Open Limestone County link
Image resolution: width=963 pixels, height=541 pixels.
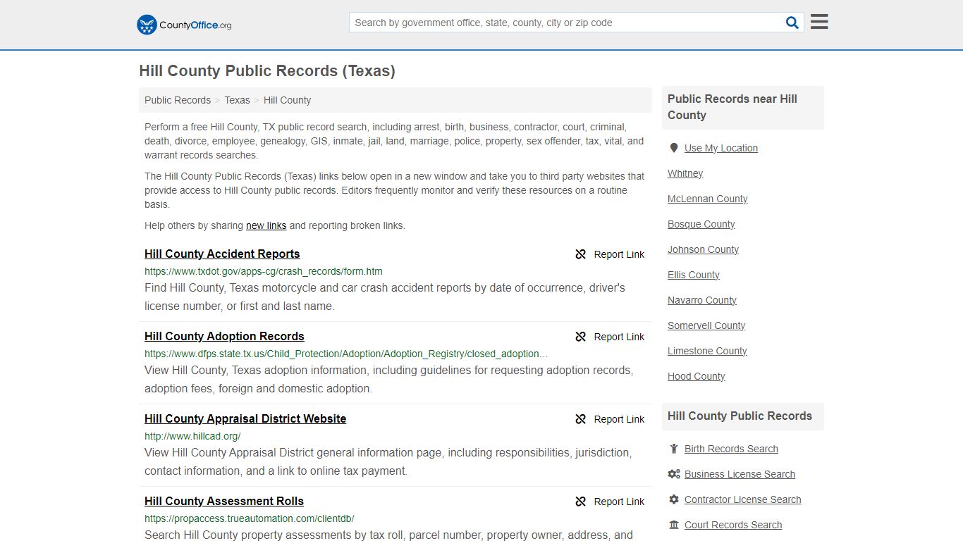[x=707, y=351]
